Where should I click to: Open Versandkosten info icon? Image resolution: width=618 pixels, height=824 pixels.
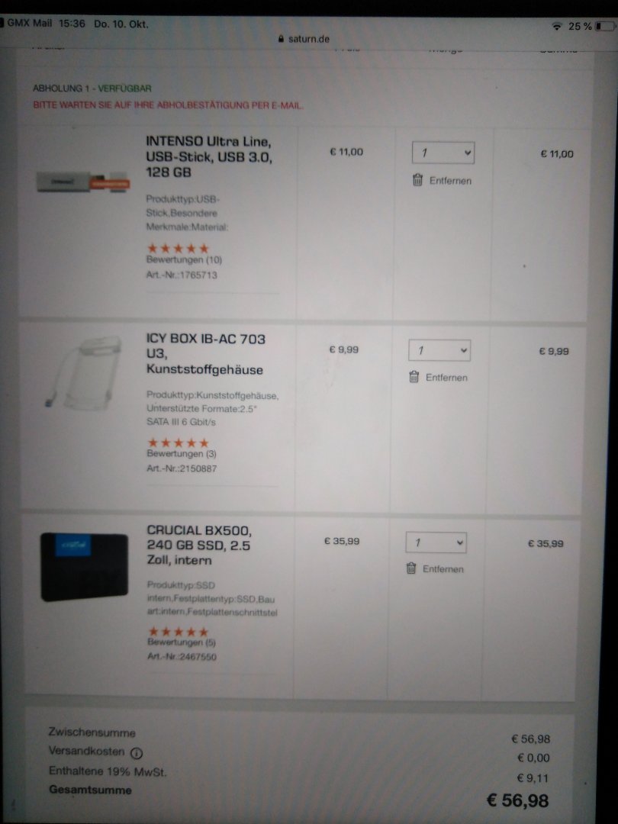pos(136,753)
